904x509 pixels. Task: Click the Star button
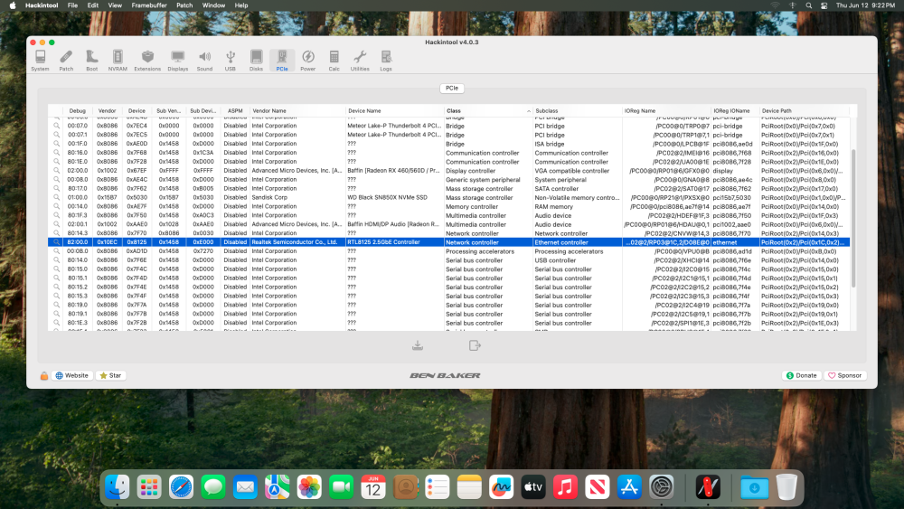coord(110,375)
